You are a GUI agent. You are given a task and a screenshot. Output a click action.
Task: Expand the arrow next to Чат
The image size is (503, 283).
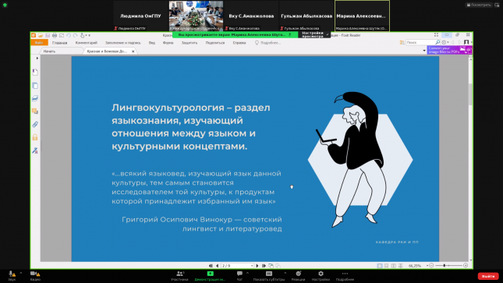[247, 273]
